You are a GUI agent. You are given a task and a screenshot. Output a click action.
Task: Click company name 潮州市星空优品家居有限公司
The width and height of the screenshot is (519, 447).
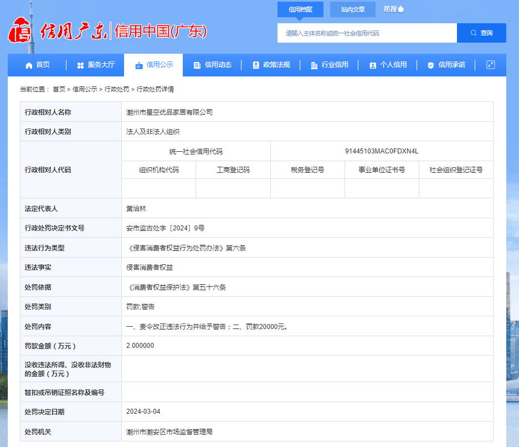click(x=169, y=112)
